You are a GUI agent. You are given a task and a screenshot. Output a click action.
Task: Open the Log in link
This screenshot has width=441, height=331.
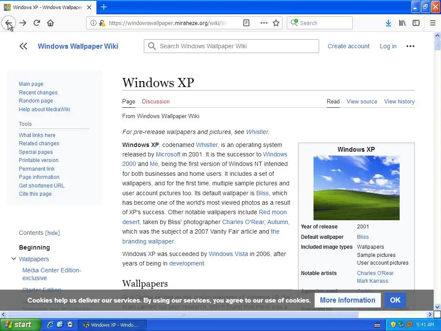point(388,46)
